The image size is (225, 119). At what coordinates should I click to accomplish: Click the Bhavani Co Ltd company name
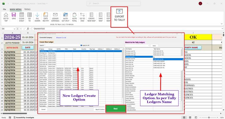click(61, 37)
